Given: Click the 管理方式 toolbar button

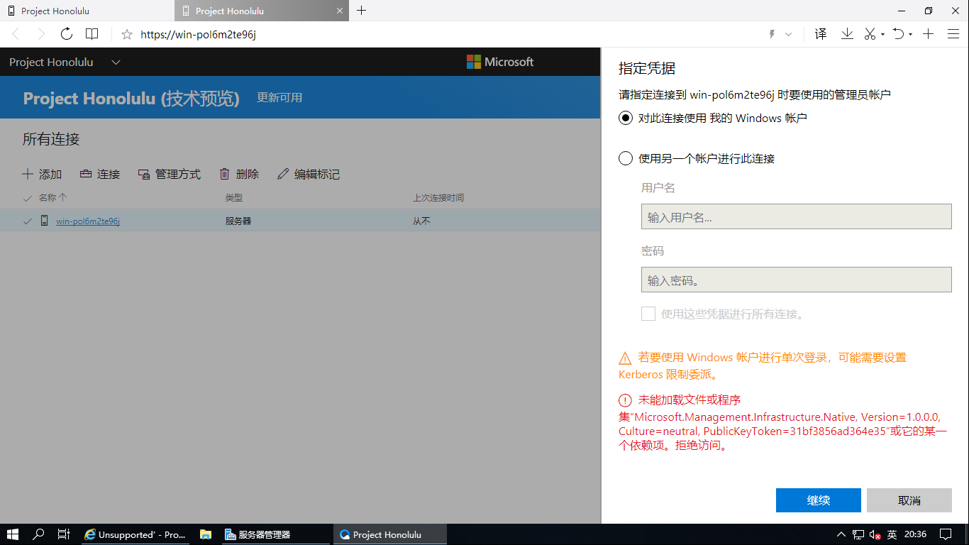Looking at the screenshot, I should pyautogui.click(x=170, y=174).
